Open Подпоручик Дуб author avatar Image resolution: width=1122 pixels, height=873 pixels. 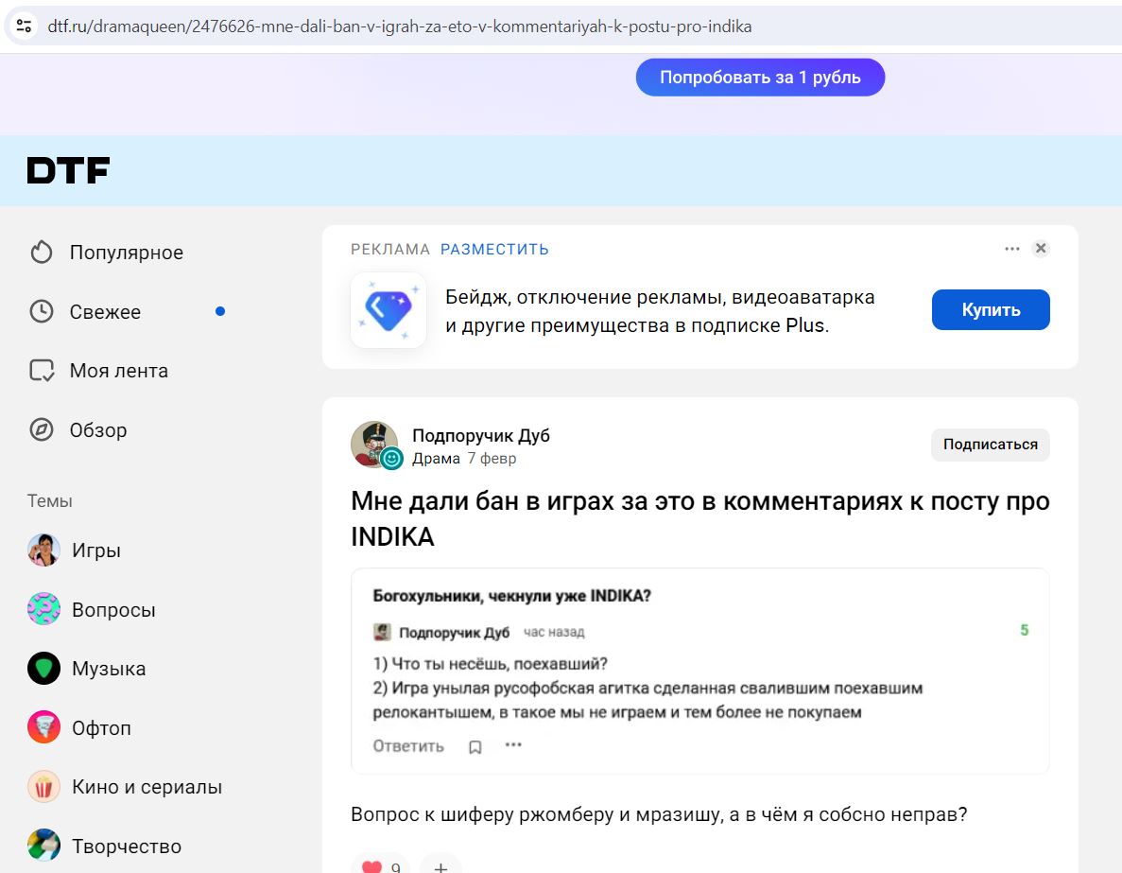[374, 445]
